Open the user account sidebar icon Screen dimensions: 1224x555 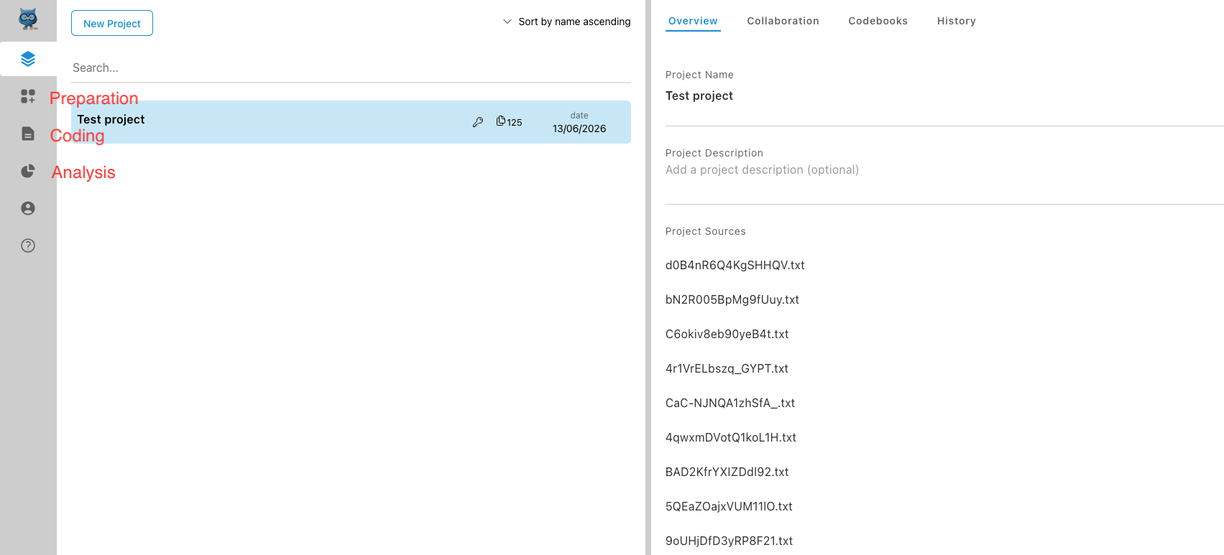[28, 208]
